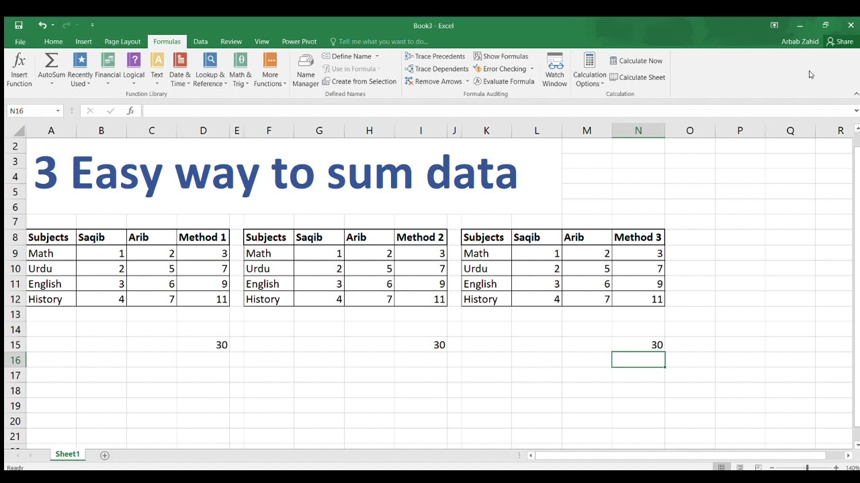Click the zoom slider
The width and height of the screenshot is (860, 483).
click(806, 468)
